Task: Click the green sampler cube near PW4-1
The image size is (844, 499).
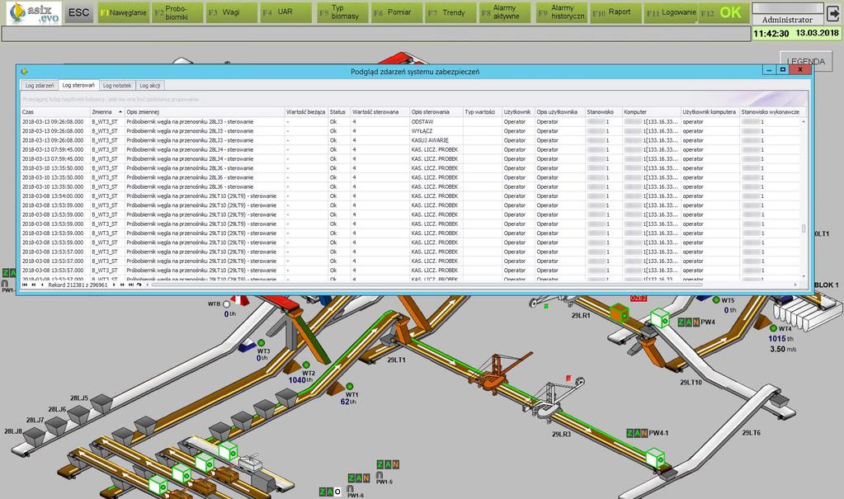Action: [x=655, y=458]
